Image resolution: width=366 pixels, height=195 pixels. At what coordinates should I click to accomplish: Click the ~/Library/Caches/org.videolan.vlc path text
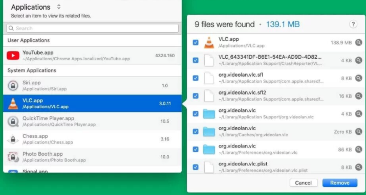tap(253, 135)
